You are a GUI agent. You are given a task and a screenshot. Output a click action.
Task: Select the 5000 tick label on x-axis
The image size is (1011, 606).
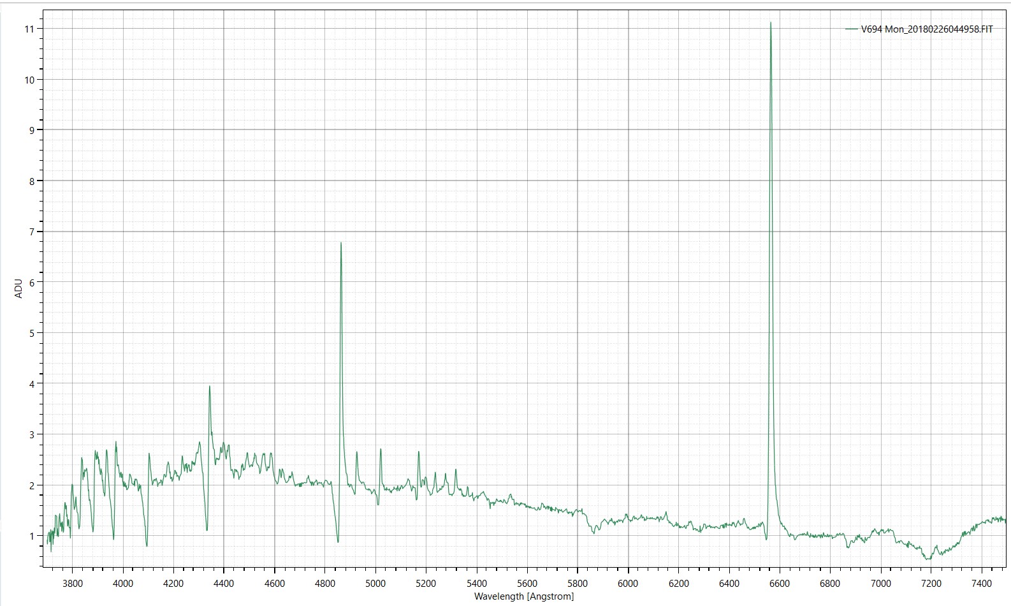[375, 583]
